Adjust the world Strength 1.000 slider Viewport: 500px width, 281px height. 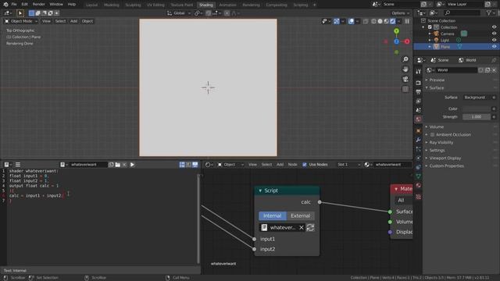click(x=477, y=117)
